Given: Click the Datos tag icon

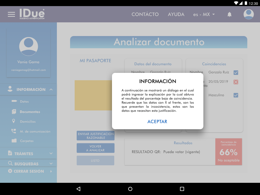Looking at the screenshot, I should tap(14, 101).
